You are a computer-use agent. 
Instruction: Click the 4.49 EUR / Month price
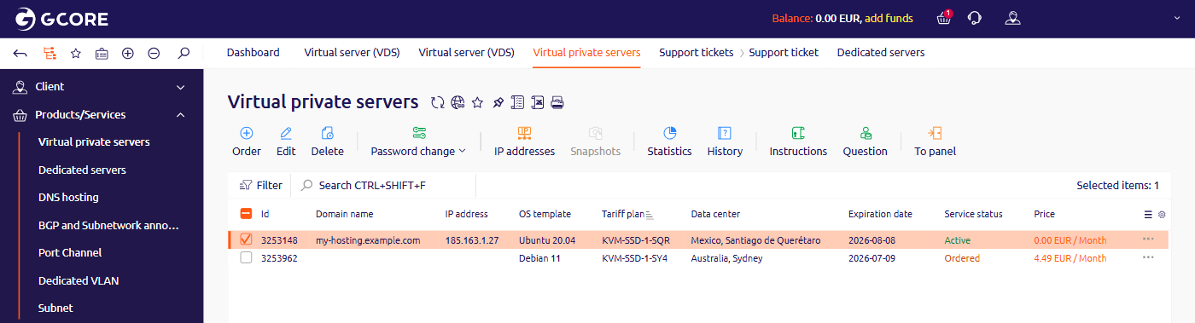[1070, 258]
